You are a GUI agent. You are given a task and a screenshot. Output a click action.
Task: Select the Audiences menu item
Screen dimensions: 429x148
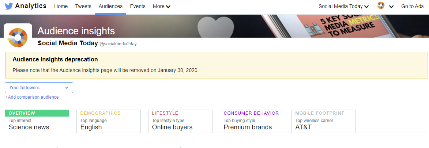110,6
